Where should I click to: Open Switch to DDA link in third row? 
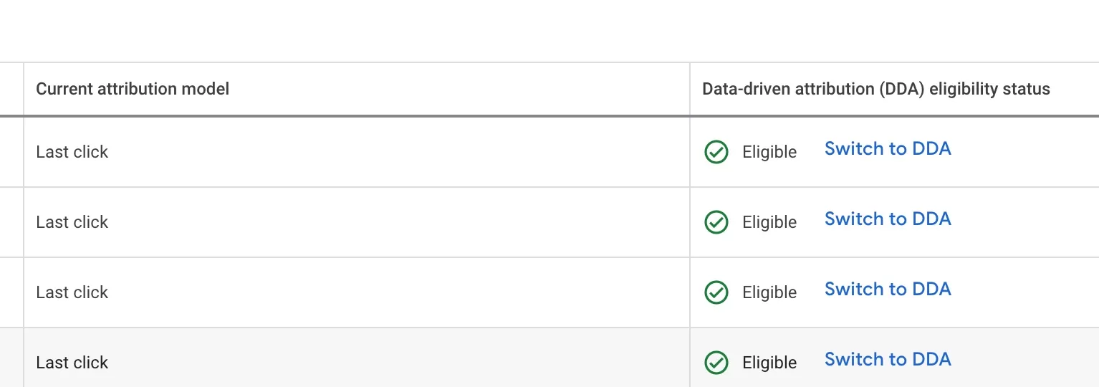coord(888,289)
